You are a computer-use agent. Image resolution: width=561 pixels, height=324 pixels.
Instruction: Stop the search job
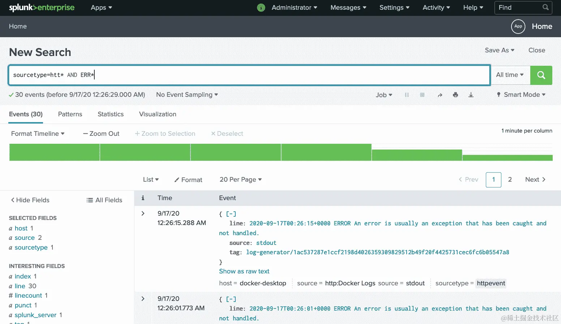(422, 95)
